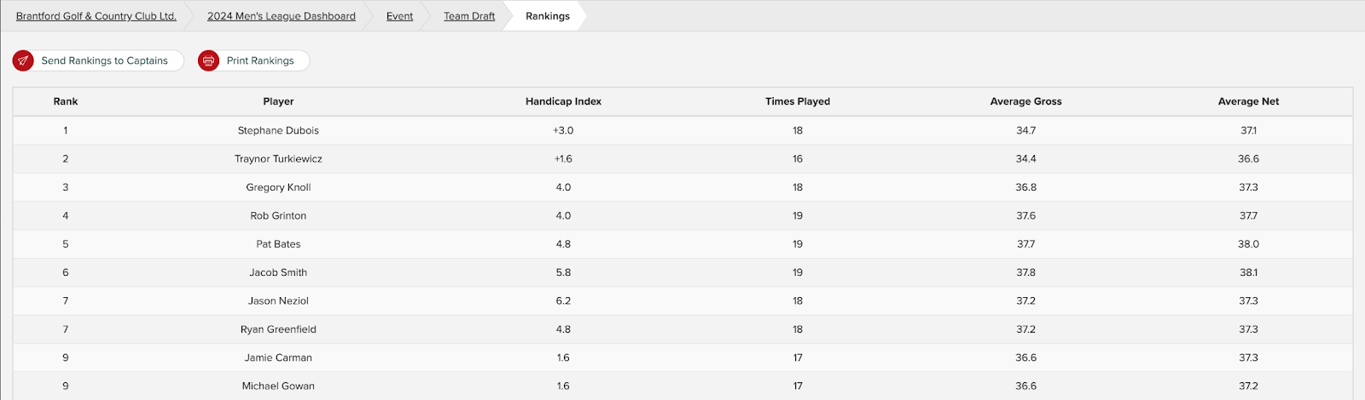Screen dimensions: 1365x400
Task: Click the Send Rankings to Captains button
Action: coord(98,60)
